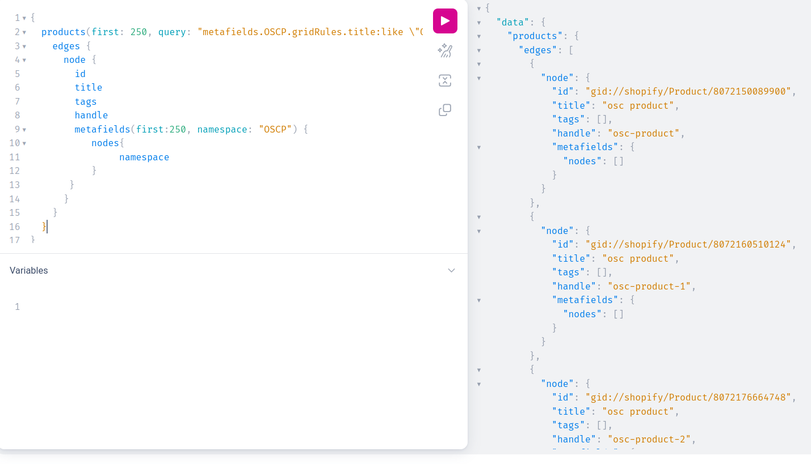Click line 1 of the Variables editor
The height and width of the screenshot is (464, 811).
click(x=114, y=307)
